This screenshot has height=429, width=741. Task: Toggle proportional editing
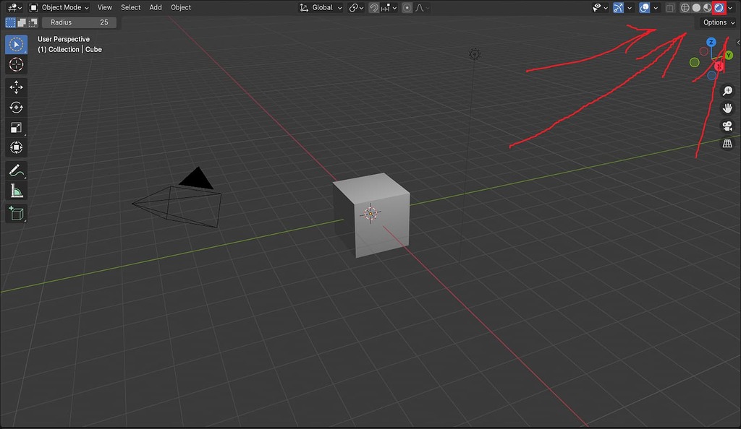[406, 7]
